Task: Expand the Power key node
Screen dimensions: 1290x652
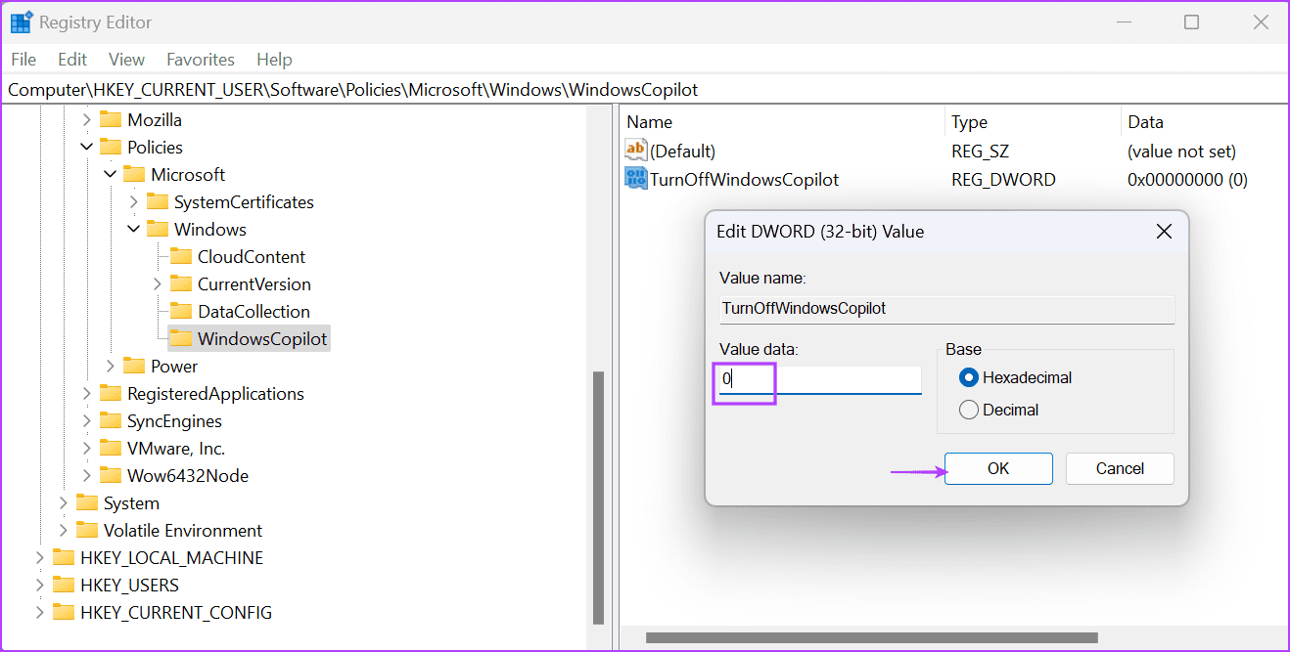Action: tap(111, 367)
